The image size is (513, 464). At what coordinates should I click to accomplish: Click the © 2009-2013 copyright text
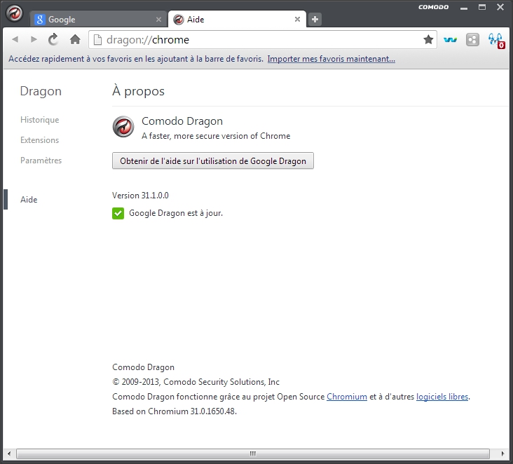pos(196,382)
